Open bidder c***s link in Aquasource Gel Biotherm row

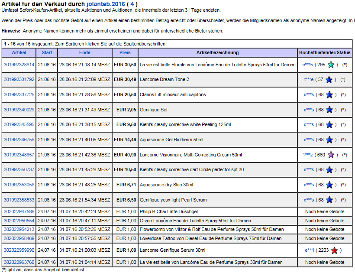tap(309, 140)
